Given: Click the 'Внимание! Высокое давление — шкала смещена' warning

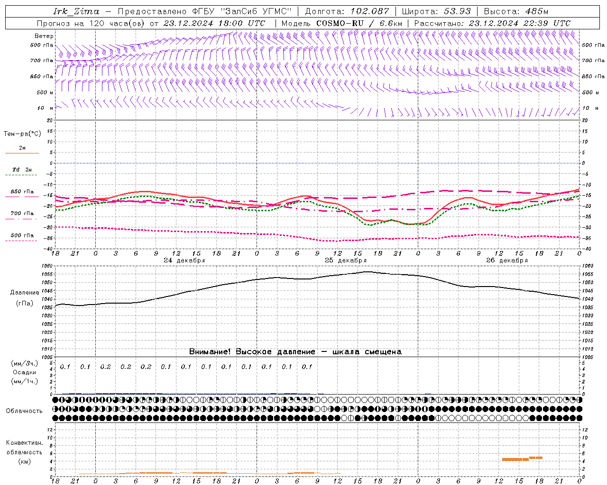Looking at the screenshot, I should coord(295,352).
